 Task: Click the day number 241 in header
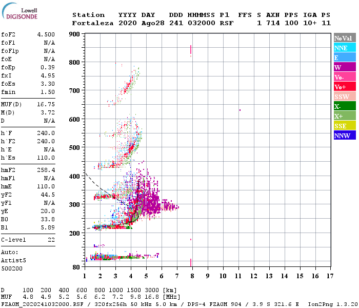coord(176,23)
